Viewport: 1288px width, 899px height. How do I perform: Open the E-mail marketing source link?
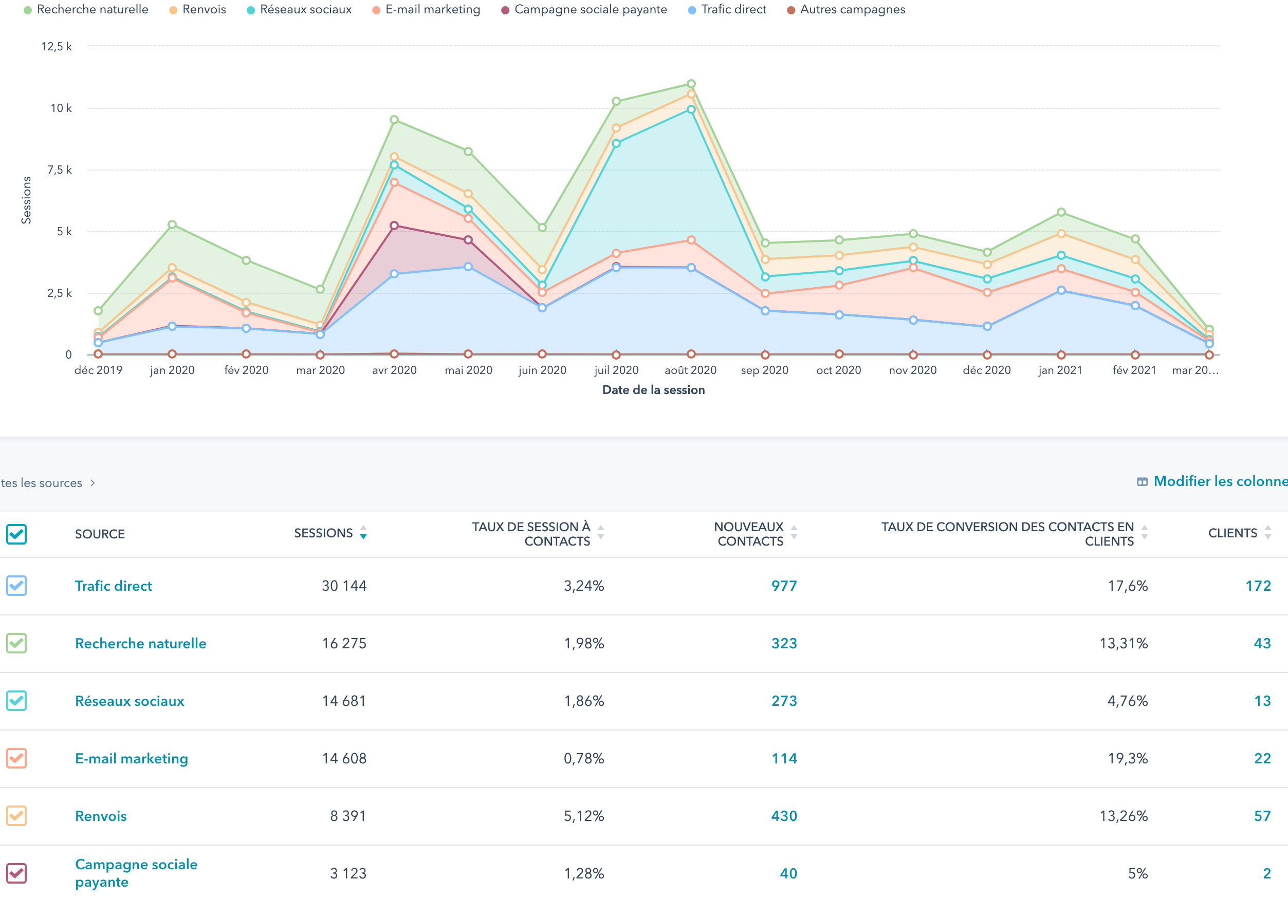pyautogui.click(x=132, y=758)
